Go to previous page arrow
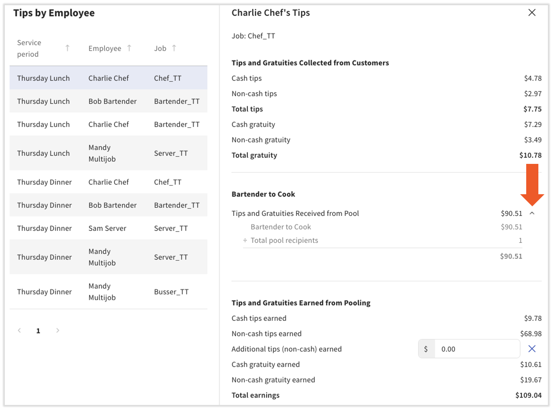 pyautogui.click(x=19, y=330)
